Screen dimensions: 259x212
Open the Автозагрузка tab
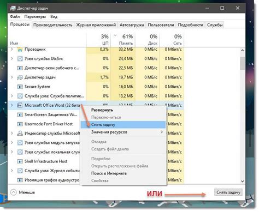coord(132,25)
